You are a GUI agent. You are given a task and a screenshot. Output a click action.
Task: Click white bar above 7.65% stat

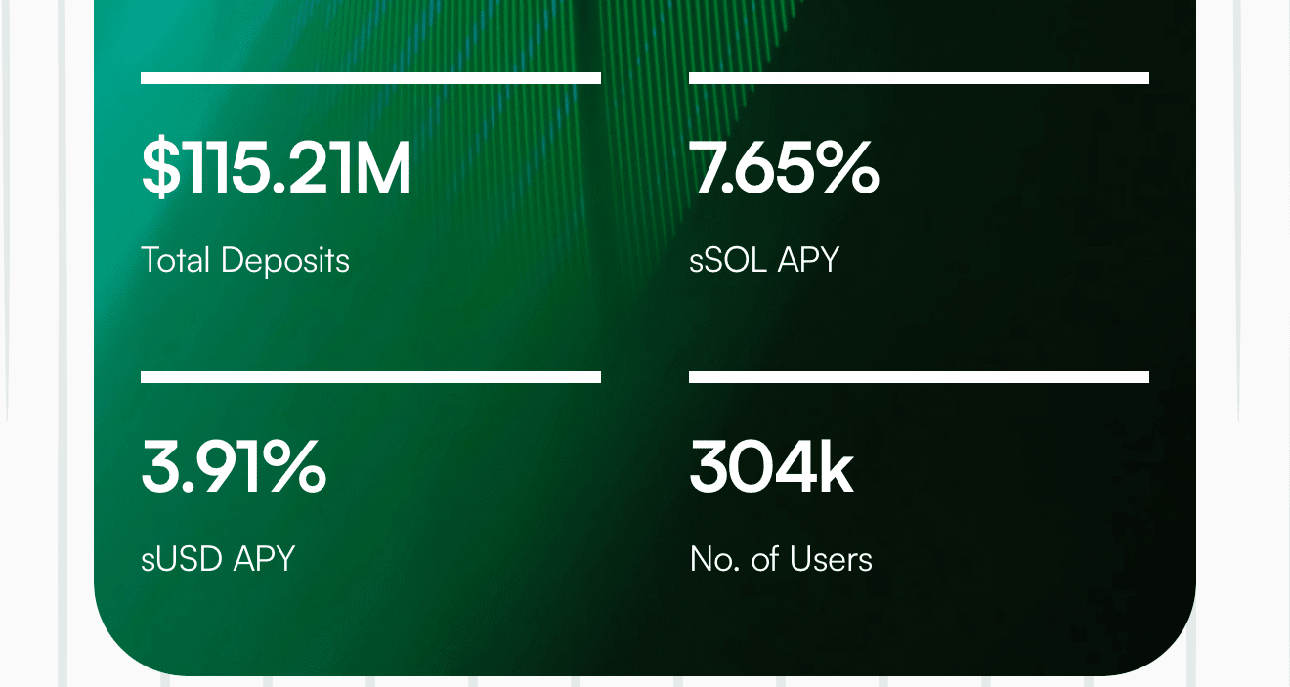(919, 78)
